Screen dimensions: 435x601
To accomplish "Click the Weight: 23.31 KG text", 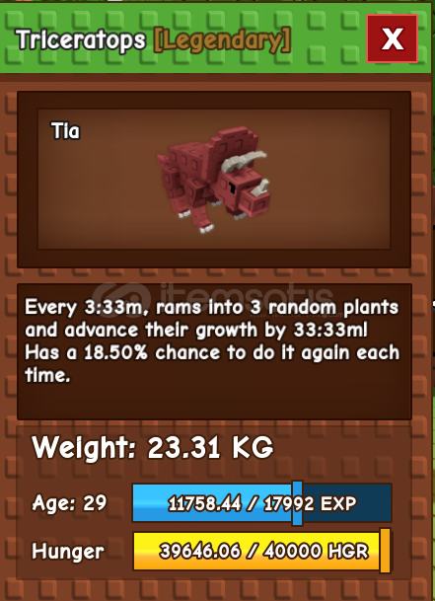I will coord(153,447).
